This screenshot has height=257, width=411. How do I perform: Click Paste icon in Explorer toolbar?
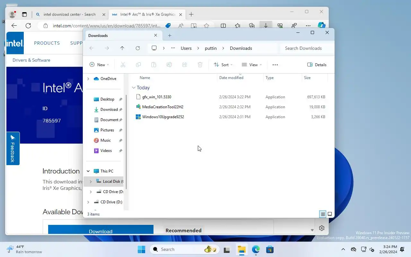pos(154,65)
